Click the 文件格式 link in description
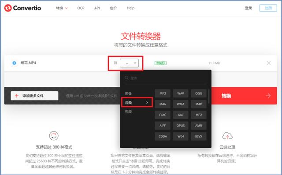This screenshot has height=175, width=282. (75, 156)
